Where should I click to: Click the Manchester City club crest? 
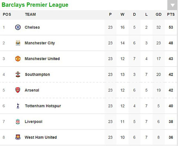18,43
